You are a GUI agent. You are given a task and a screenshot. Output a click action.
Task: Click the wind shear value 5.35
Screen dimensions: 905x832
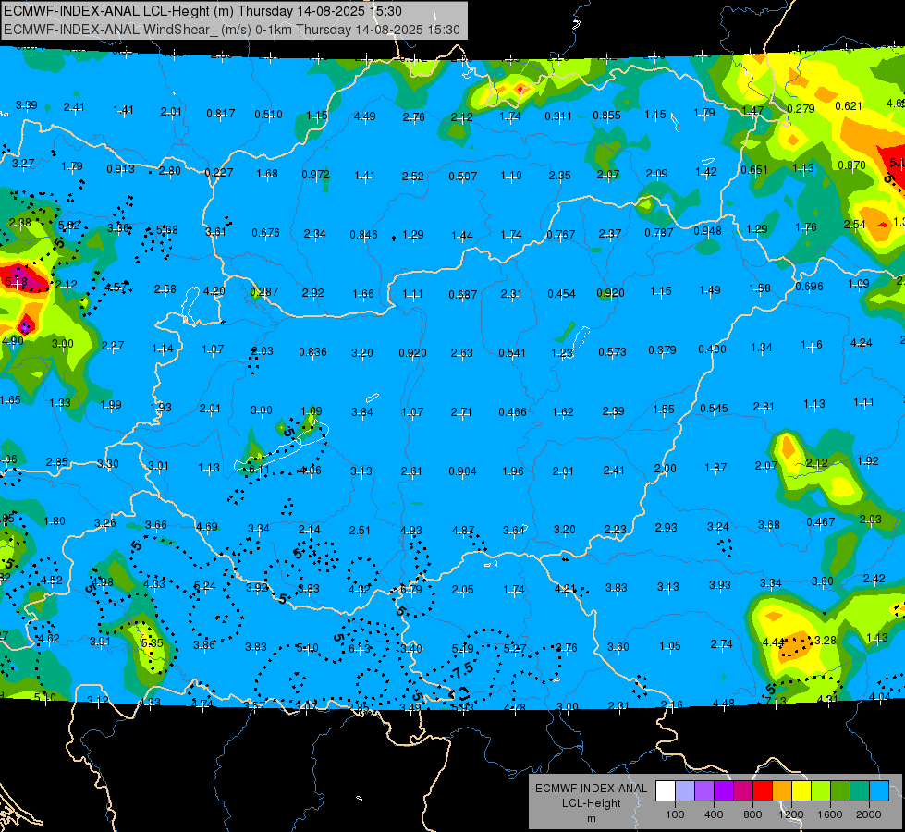153,642
